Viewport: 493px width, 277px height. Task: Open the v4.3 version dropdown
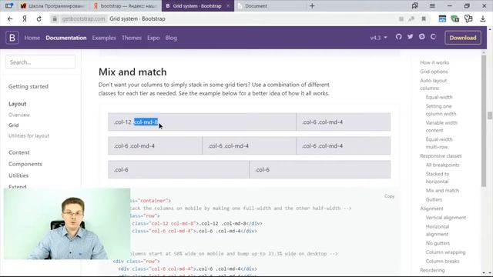click(x=378, y=38)
